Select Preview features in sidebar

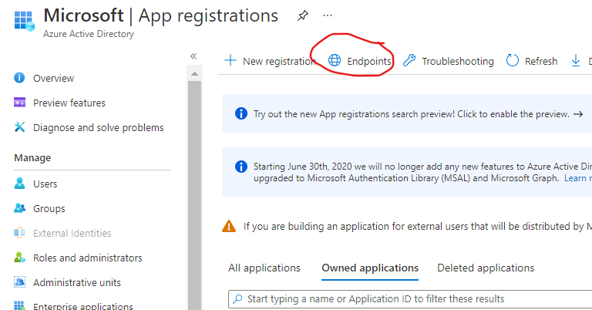pyautogui.click(x=69, y=103)
